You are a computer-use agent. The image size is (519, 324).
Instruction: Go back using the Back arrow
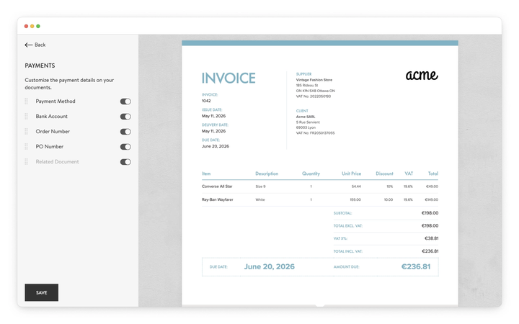tap(28, 45)
